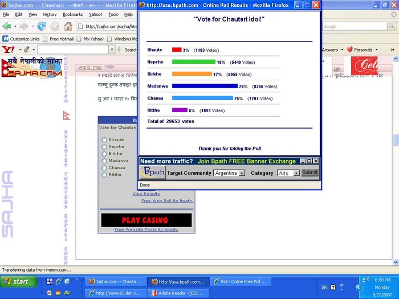This screenshot has height=299, width=399.
Task: Click the PLAY CASINO banner
Action: (146, 220)
